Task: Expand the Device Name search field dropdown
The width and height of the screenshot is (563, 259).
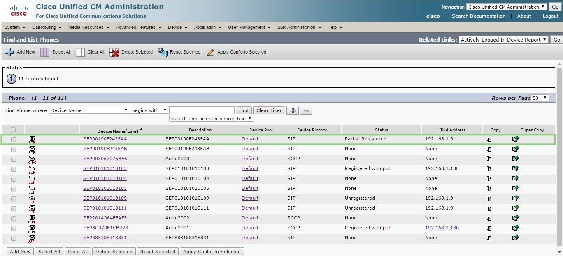Action: pos(89,110)
